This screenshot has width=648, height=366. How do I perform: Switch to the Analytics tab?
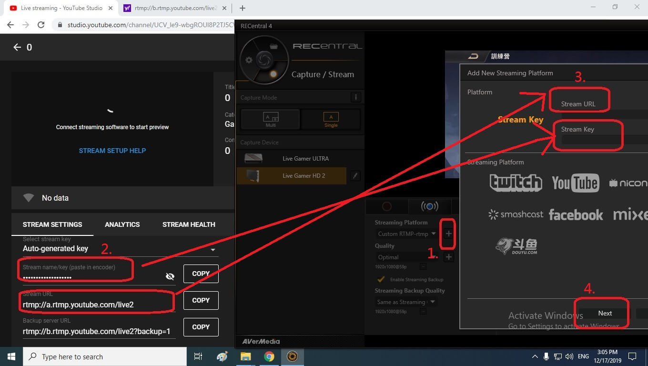[x=122, y=224]
